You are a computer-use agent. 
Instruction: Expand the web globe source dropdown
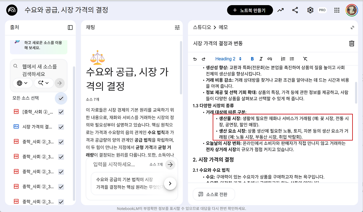coord(22,83)
